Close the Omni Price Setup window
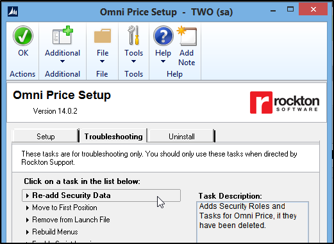 313,9
